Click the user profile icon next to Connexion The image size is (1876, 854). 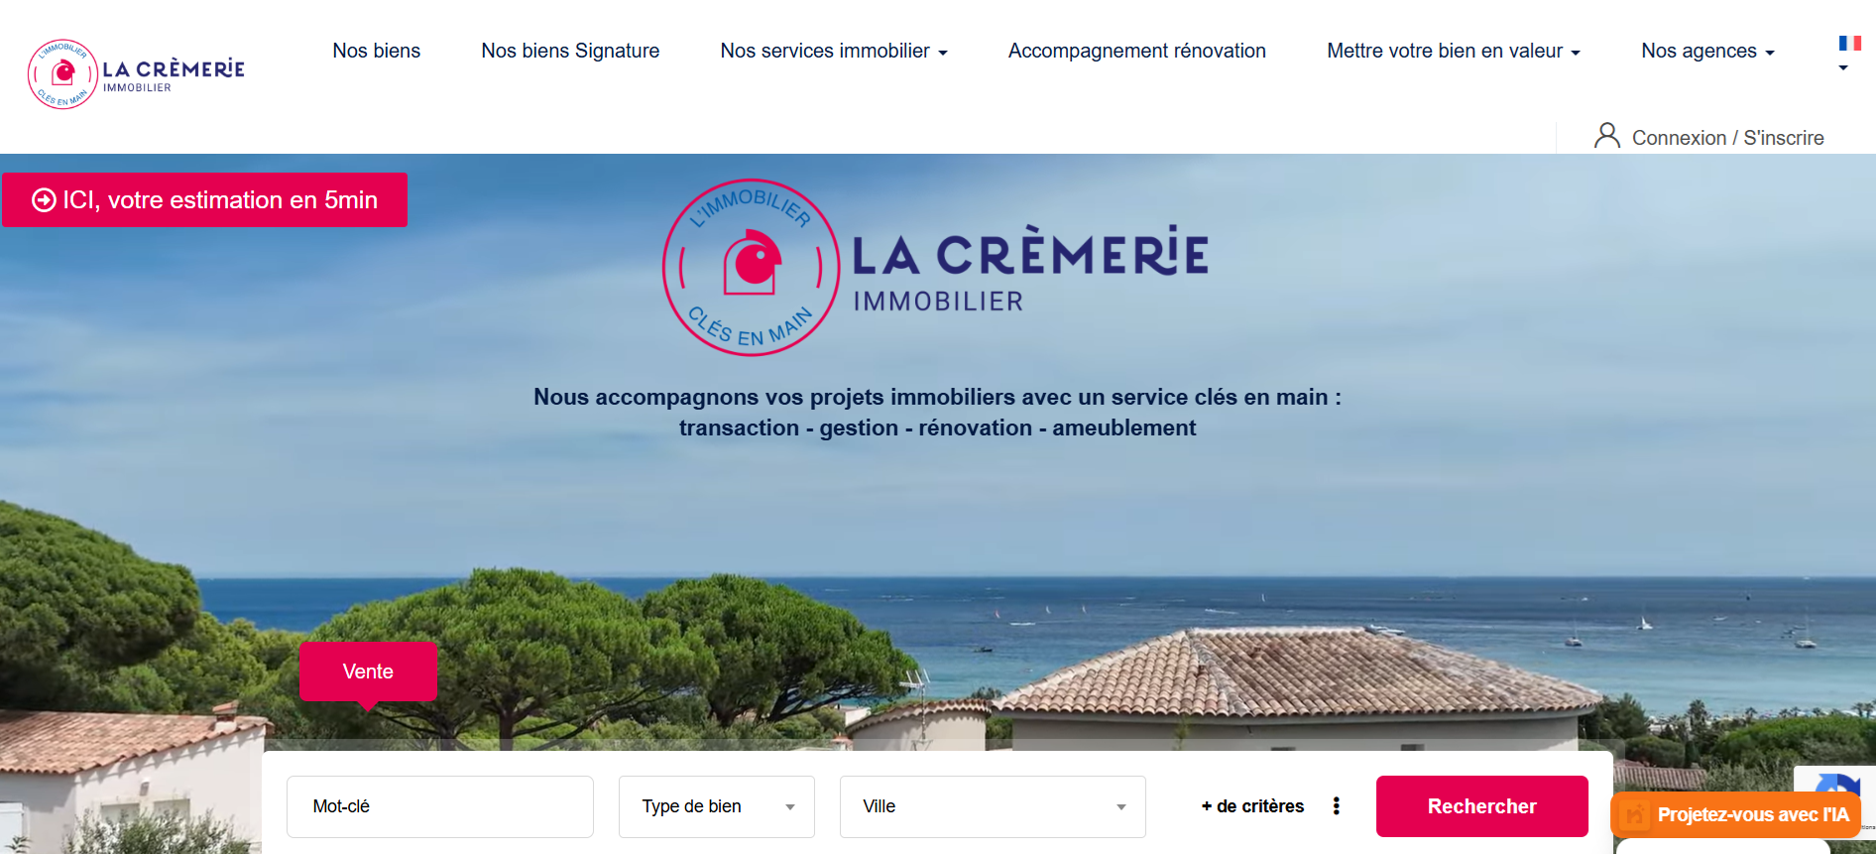coord(1607,136)
